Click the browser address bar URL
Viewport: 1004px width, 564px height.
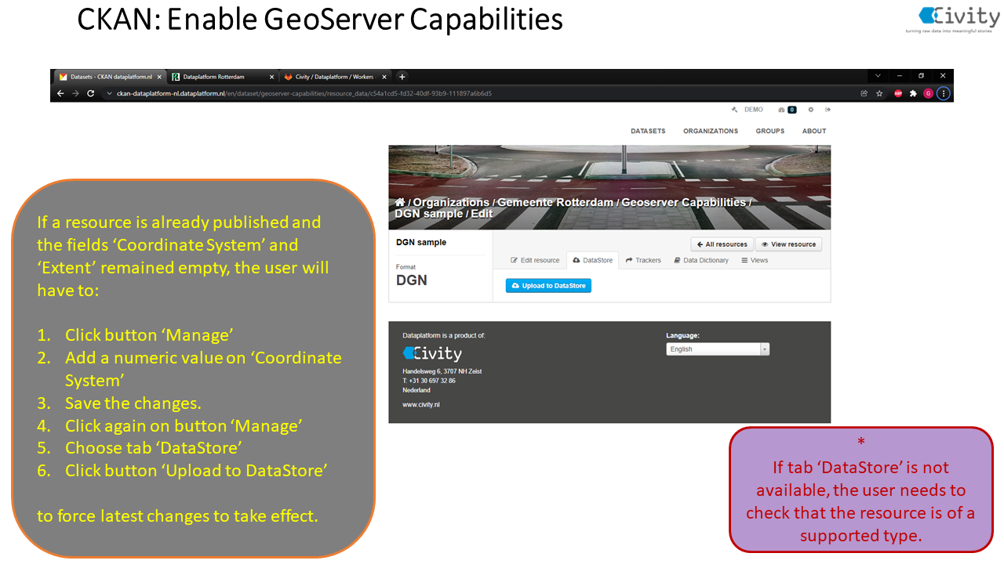click(x=304, y=93)
